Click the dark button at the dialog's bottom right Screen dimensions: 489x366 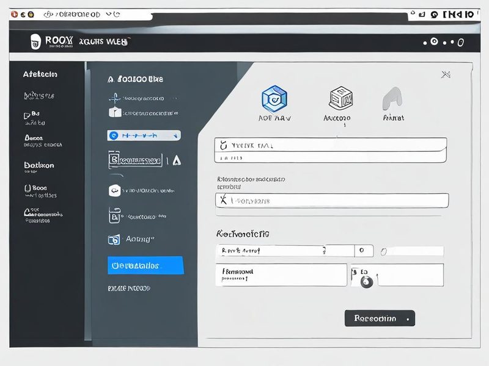[380, 318]
